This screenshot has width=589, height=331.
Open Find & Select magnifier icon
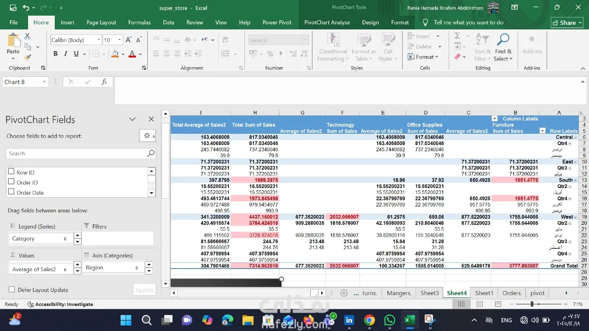click(503, 40)
